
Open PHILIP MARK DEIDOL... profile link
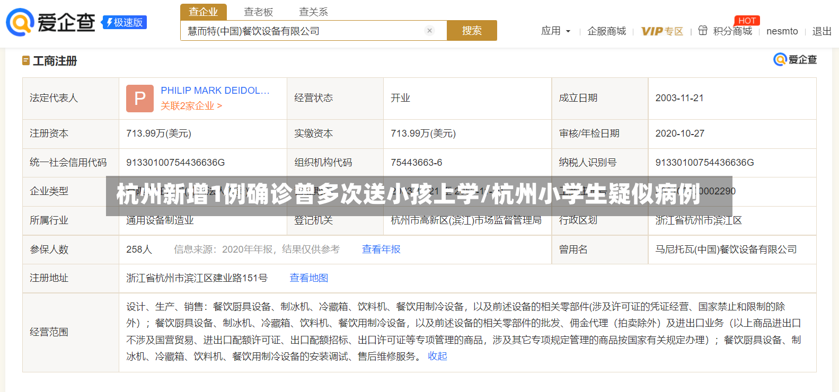[215, 91]
